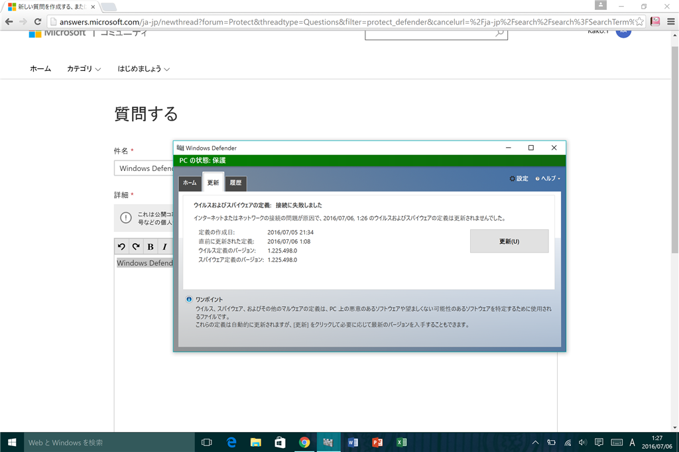The height and width of the screenshot is (452, 679).
Task: Open Excel from the taskbar
Action: [401, 442]
